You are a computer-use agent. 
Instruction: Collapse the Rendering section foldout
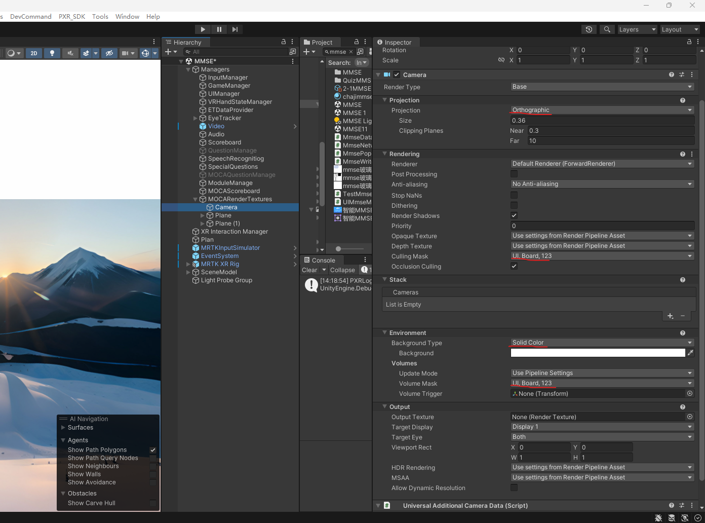click(x=385, y=154)
